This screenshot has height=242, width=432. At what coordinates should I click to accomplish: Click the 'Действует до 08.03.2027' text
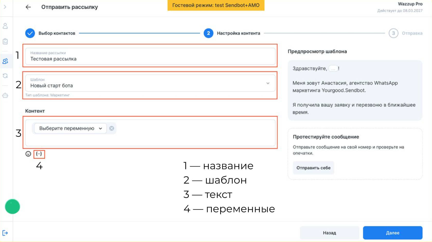pos(400,11)
